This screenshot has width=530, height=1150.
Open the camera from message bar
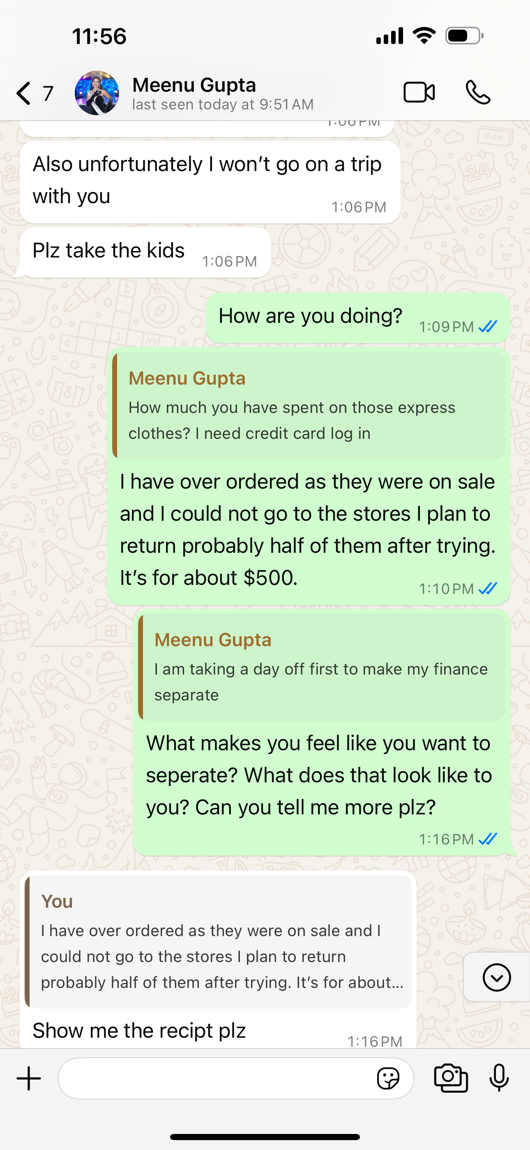pyautogui.click(x=451, y=1078)
